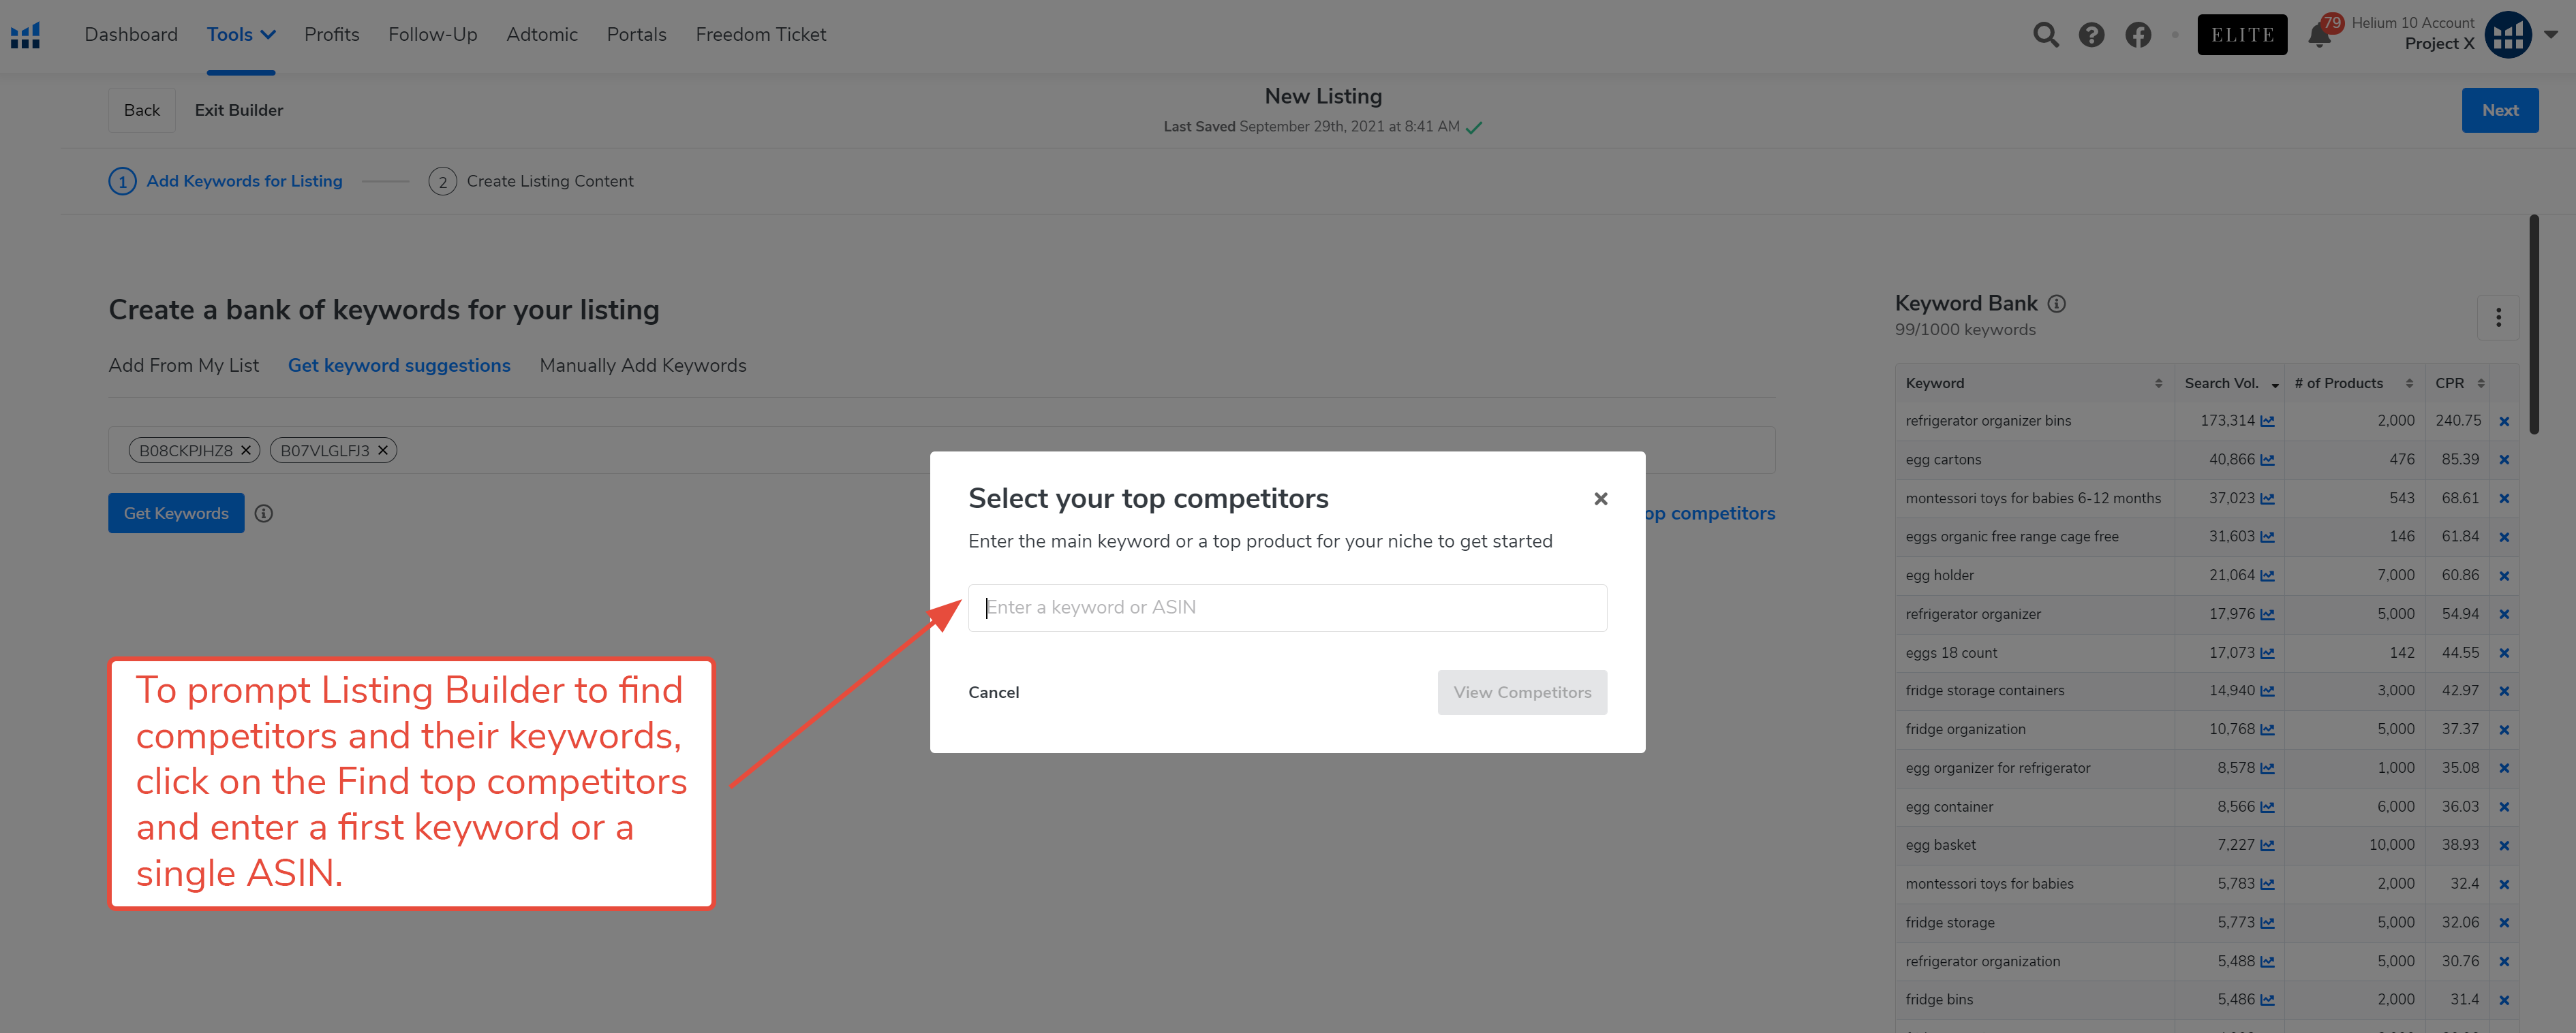Click the Cancel button in dialog
2576x1033 pixels.
tap(994, 691)
